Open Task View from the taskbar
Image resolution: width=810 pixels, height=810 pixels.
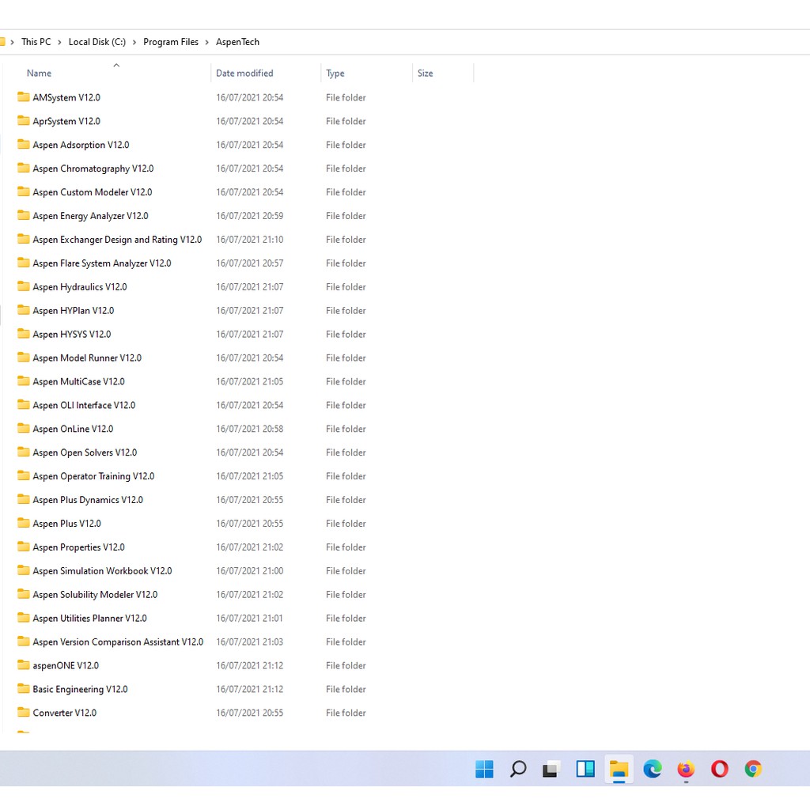(x=551, y=769)
